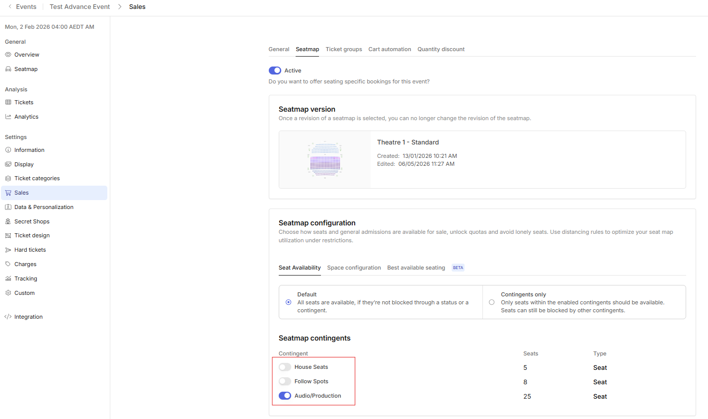The image size is (708, 419).
Task: Click the Charges tag icon
Action: [x=8, y=264]
